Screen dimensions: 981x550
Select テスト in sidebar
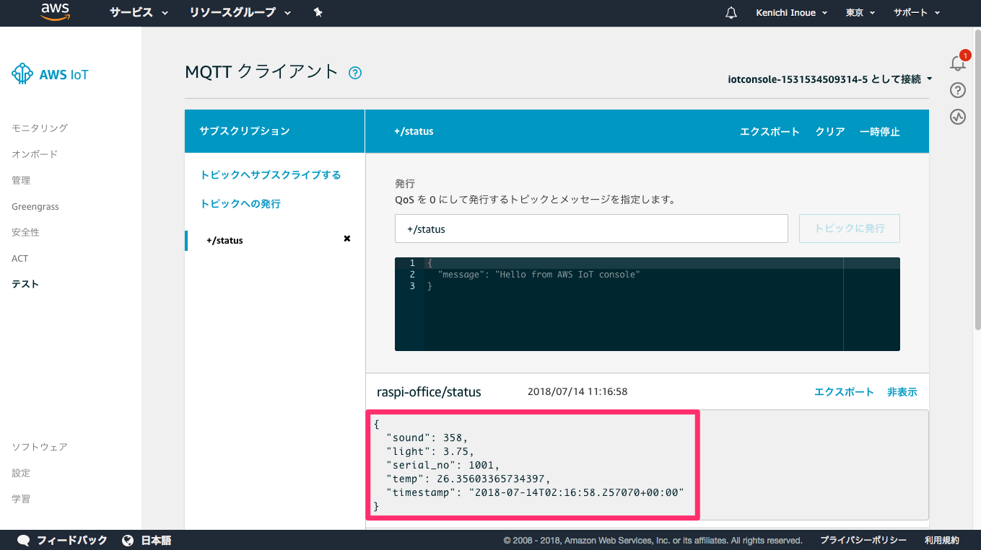25,284
